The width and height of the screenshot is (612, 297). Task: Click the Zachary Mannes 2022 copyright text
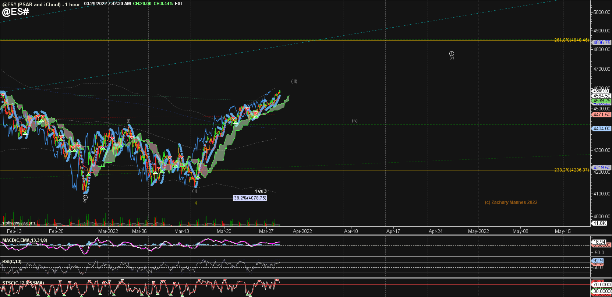(x=511, y=202)
